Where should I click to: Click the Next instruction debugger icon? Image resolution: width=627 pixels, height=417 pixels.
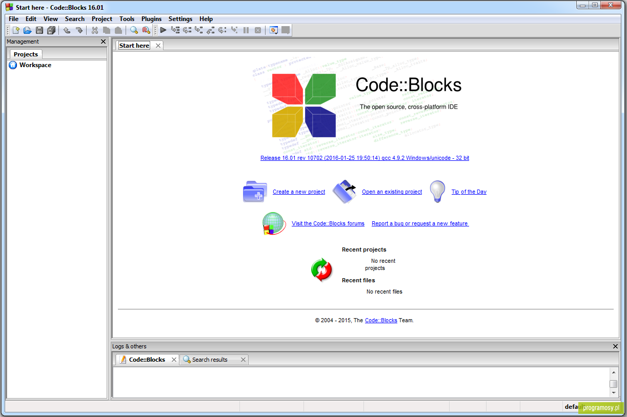223,30
